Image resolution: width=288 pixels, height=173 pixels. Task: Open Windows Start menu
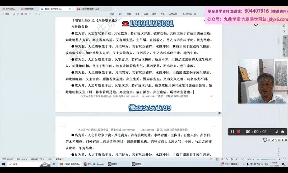click(3, 164)
